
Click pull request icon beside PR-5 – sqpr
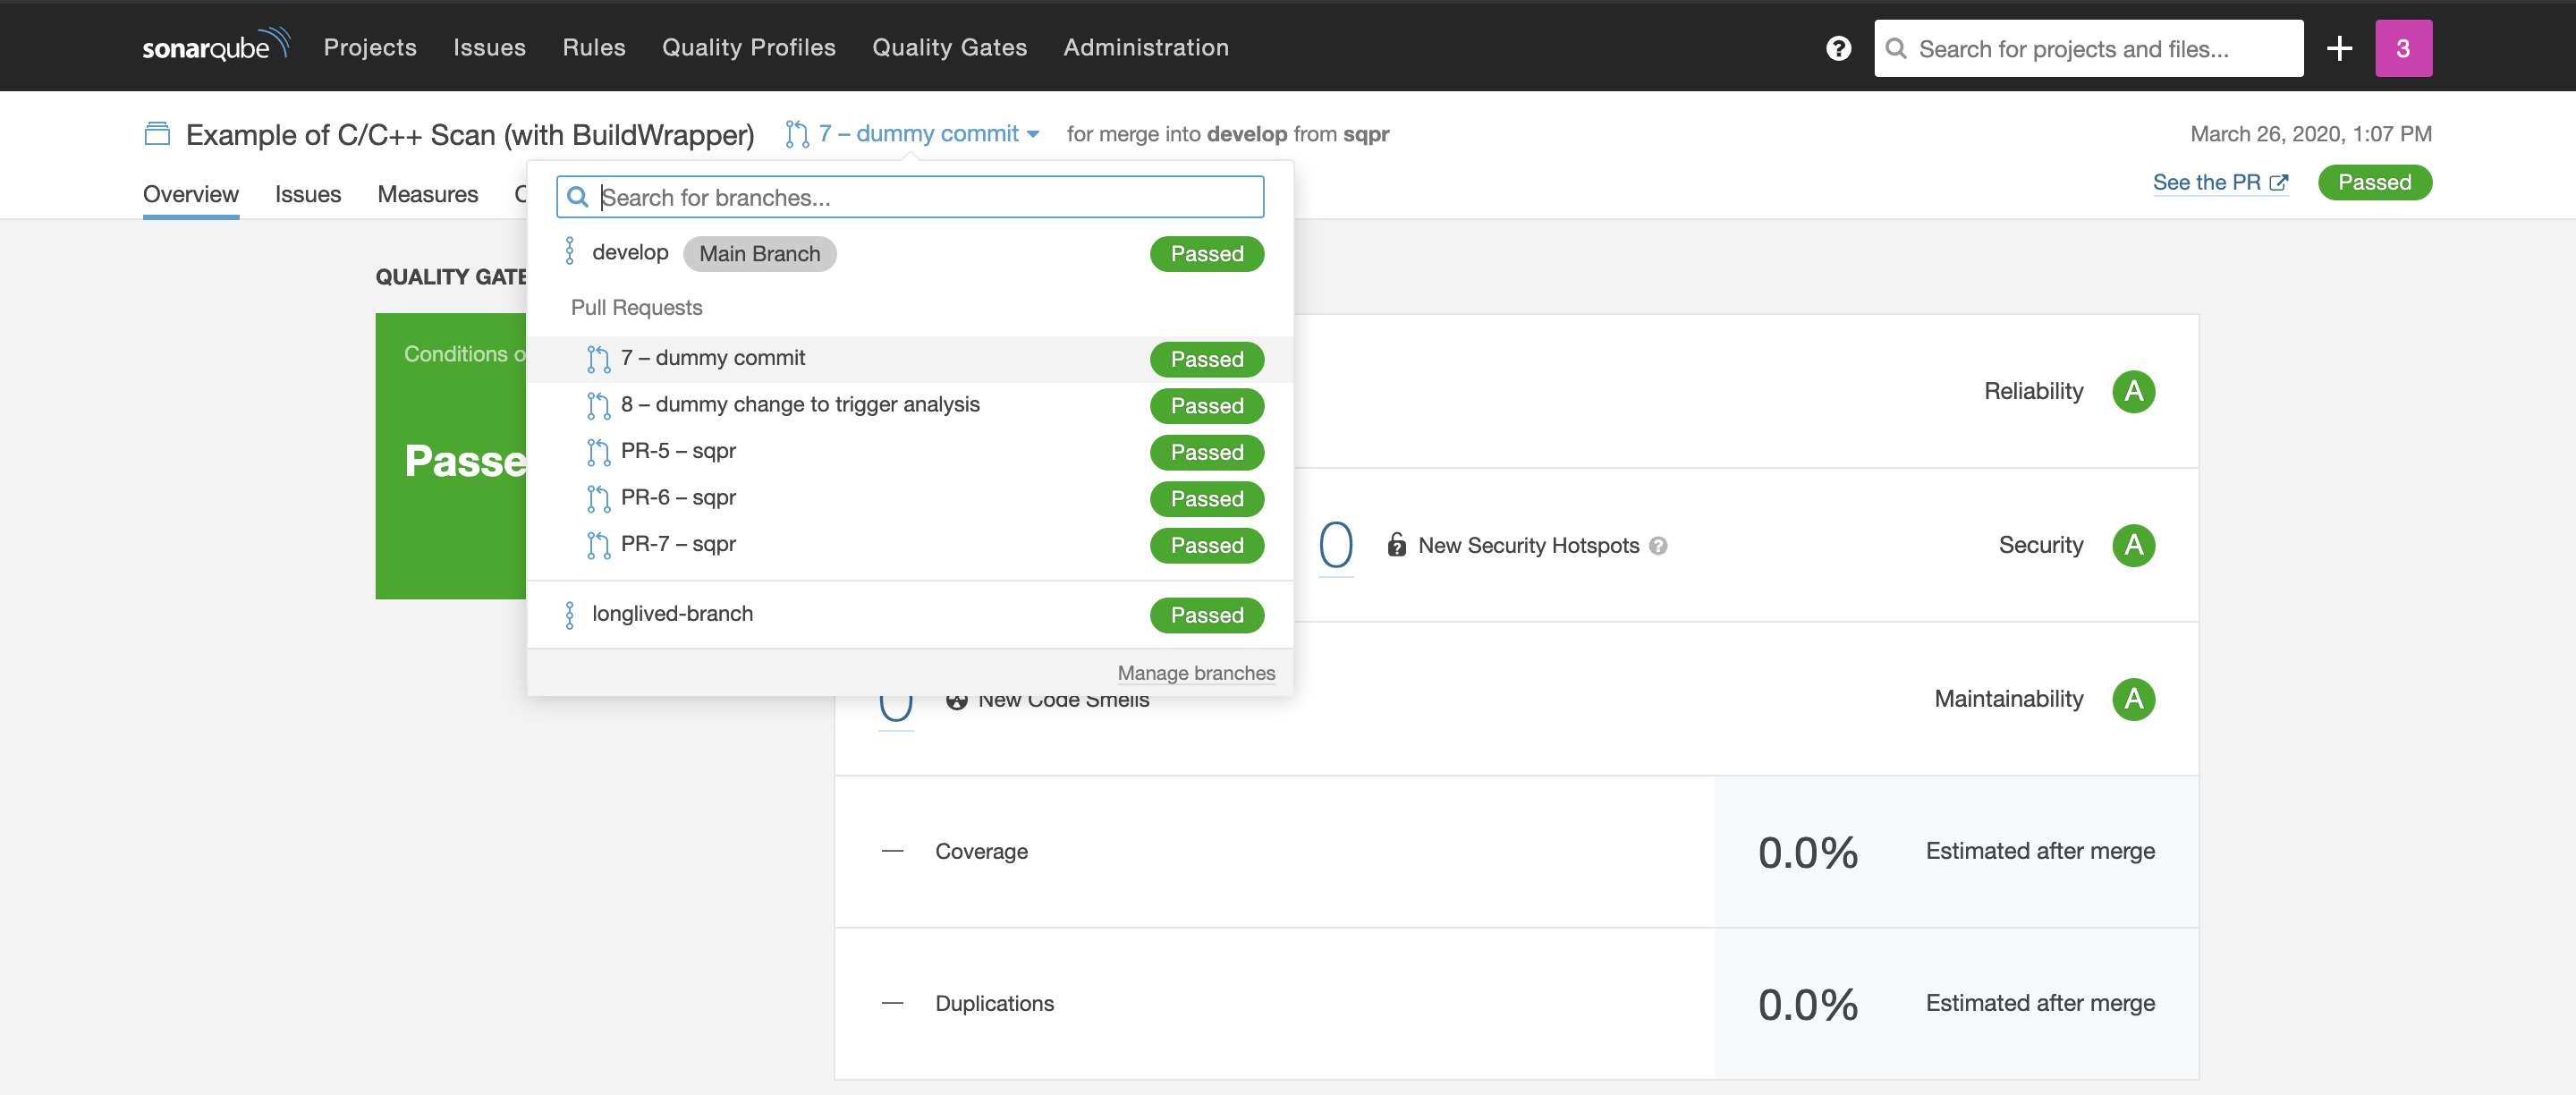tap(598, 452)
